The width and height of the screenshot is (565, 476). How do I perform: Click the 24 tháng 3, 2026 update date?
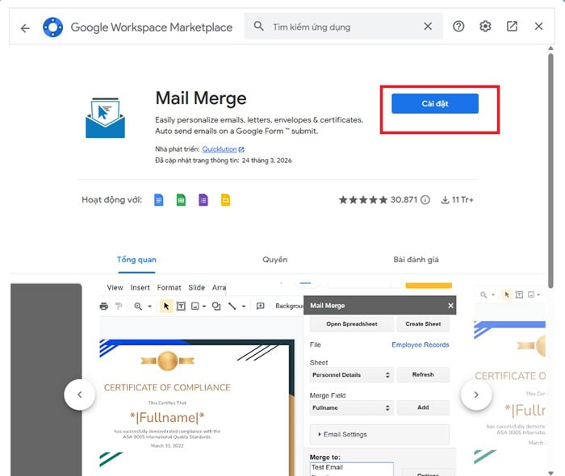coord(266,161)
